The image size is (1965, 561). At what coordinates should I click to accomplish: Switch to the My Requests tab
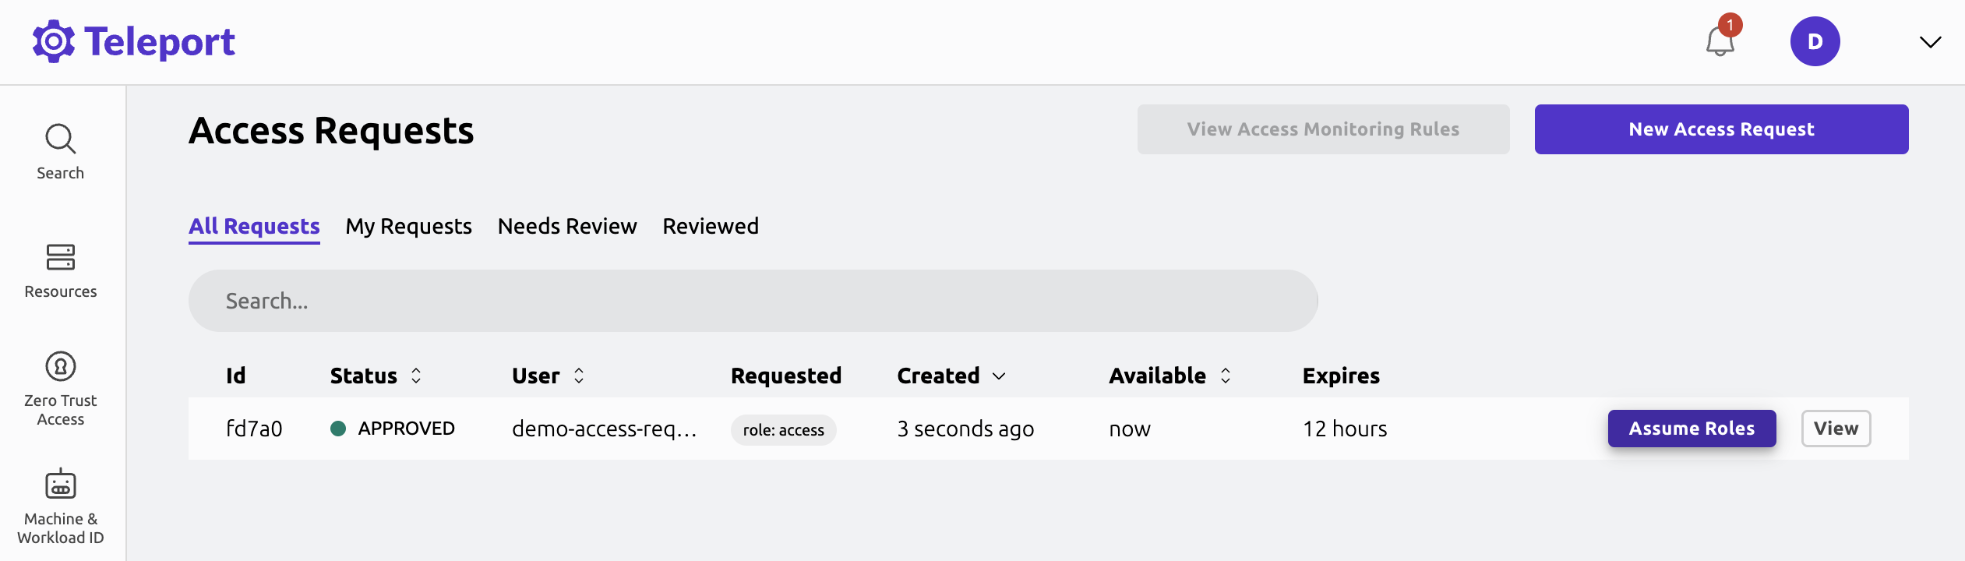(408, 226)
